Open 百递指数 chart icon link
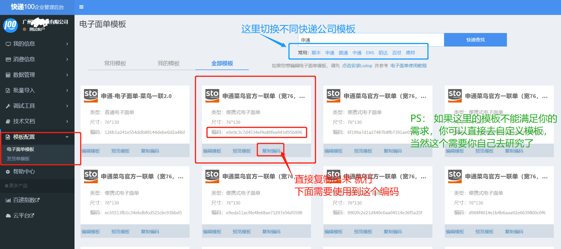 pyautogui.click(x=8, y=200)
